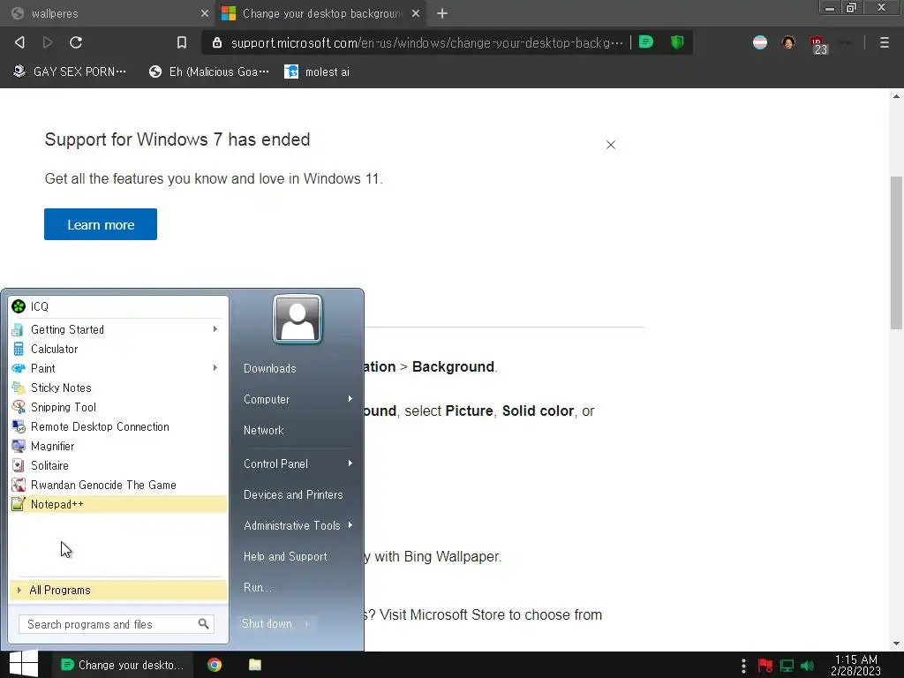Screen dimensions: 904x678
Task: Click the padlock site info icon
Action: 217,42
